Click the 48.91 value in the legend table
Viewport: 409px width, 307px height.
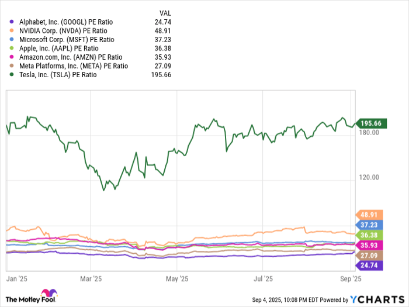tap(163, 31)
